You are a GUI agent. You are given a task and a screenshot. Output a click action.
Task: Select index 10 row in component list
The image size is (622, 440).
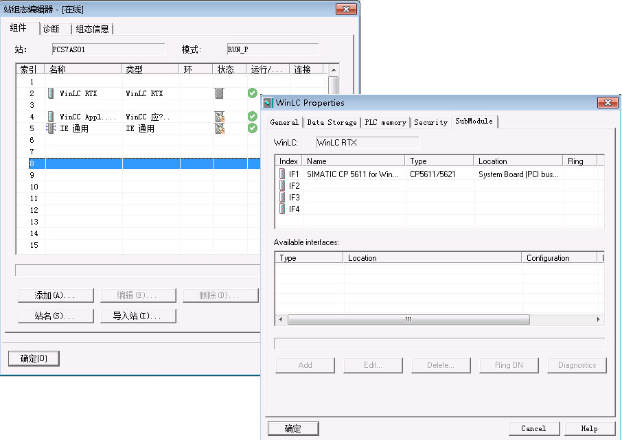(139, 187)
